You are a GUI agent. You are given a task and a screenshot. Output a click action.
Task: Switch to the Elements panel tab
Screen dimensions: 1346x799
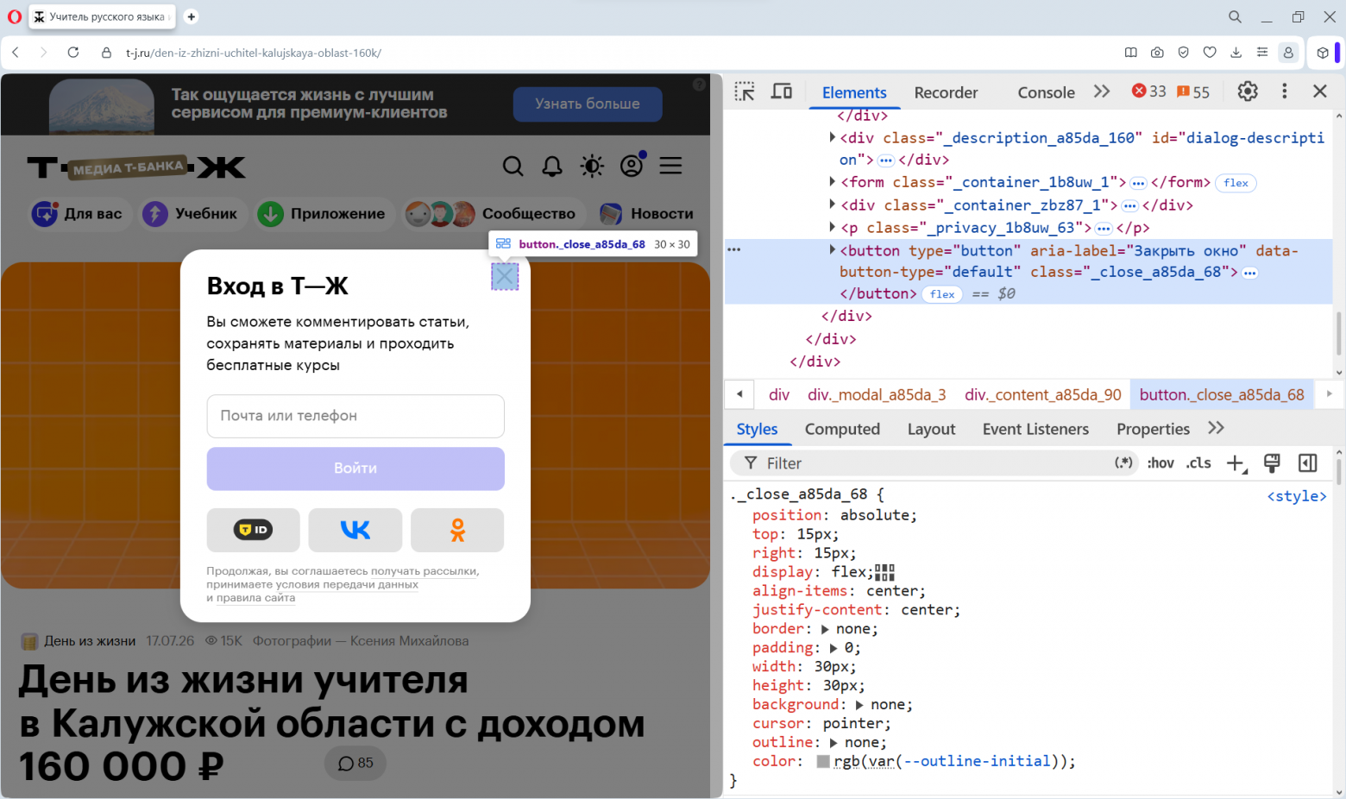(854, 92)
